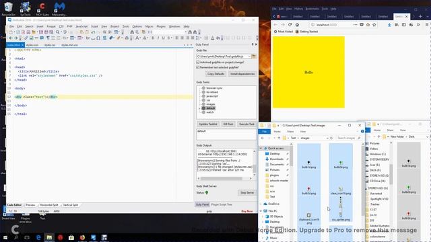The image size is (431, 242).
Task: Open the Gulp file path dropdown
Action: (249, 56)
